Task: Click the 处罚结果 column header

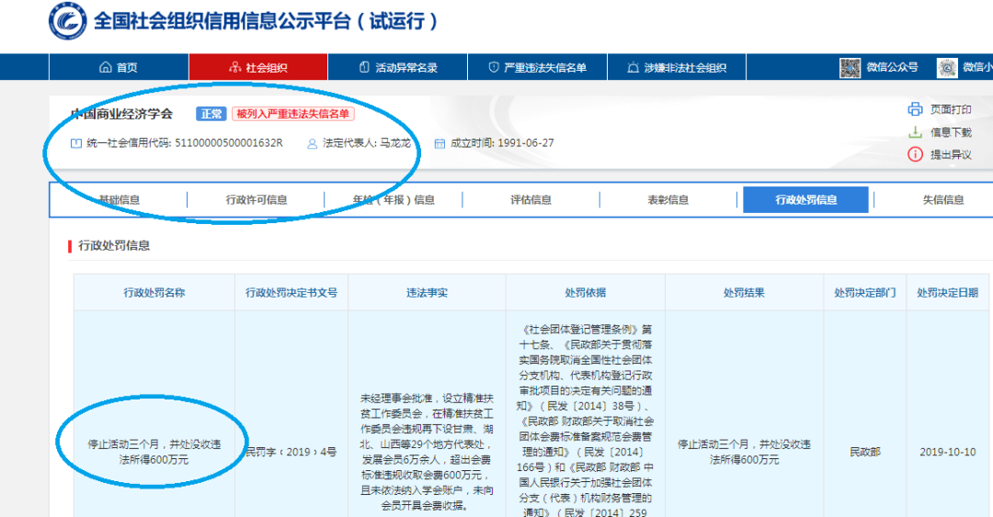Action: point(744,292)
